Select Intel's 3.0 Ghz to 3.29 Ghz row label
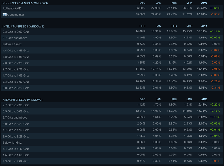 pos(16,88)
